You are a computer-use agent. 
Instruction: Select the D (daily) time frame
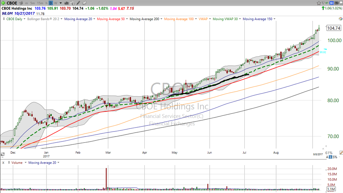[51, 3]
